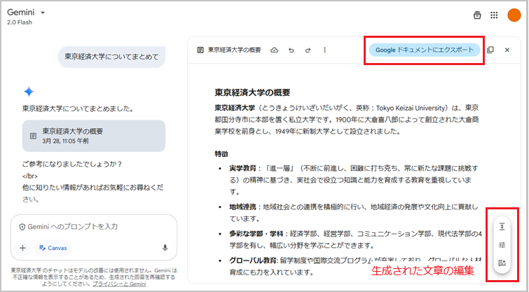Click the microphone voice input icon
This screenshot has width=529, height=292.
[x=165, y=248]
